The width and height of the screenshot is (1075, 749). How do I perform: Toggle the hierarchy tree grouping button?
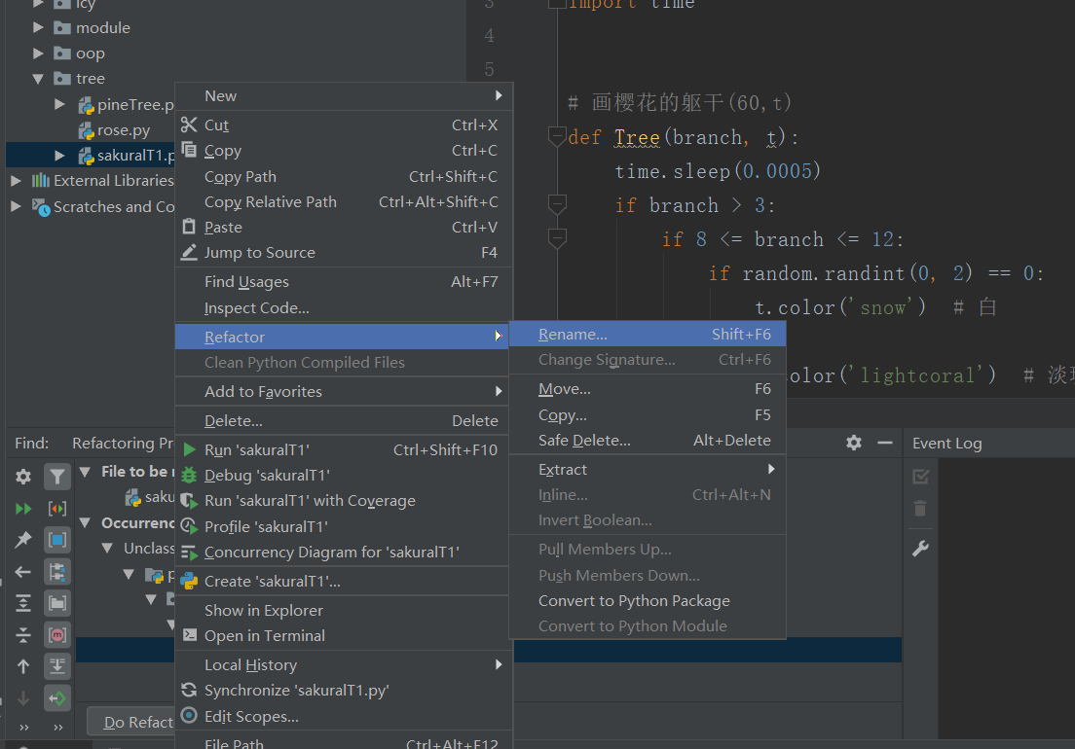point(57,572)
